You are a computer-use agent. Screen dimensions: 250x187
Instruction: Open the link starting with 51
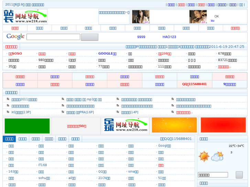[162, 178]
